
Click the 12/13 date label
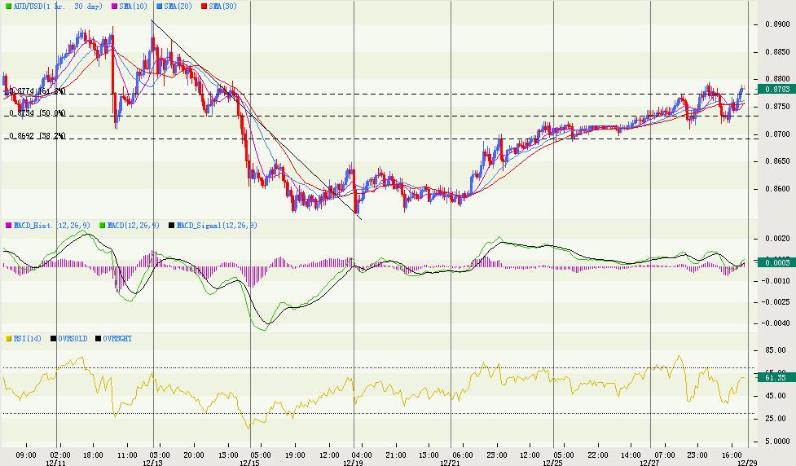click(152, 463)
